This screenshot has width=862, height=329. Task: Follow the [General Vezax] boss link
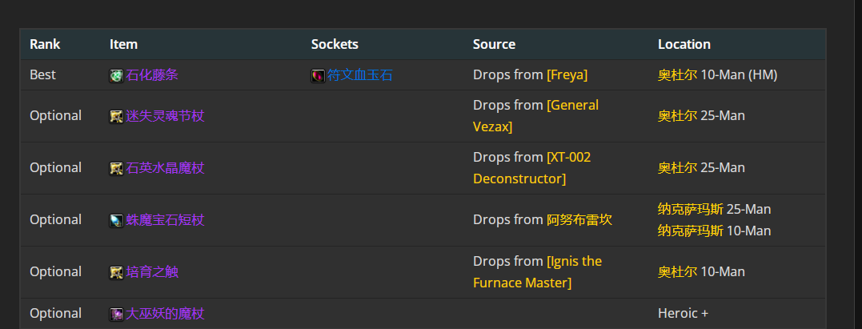(x=536, y=116)
